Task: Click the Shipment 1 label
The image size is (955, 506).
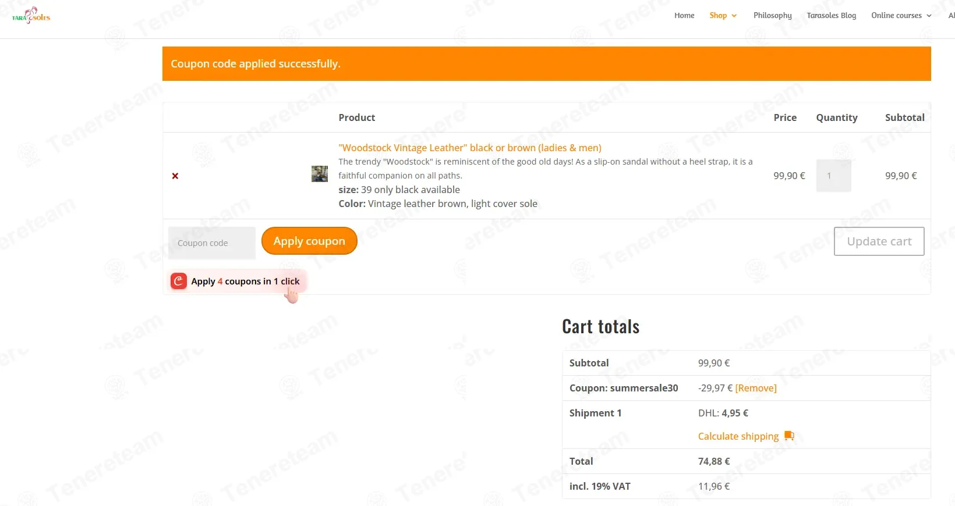Action: (x=595, y=413)
